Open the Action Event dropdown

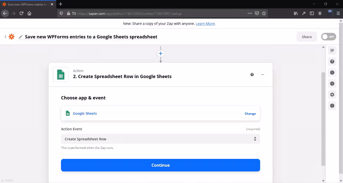(160, 139)
